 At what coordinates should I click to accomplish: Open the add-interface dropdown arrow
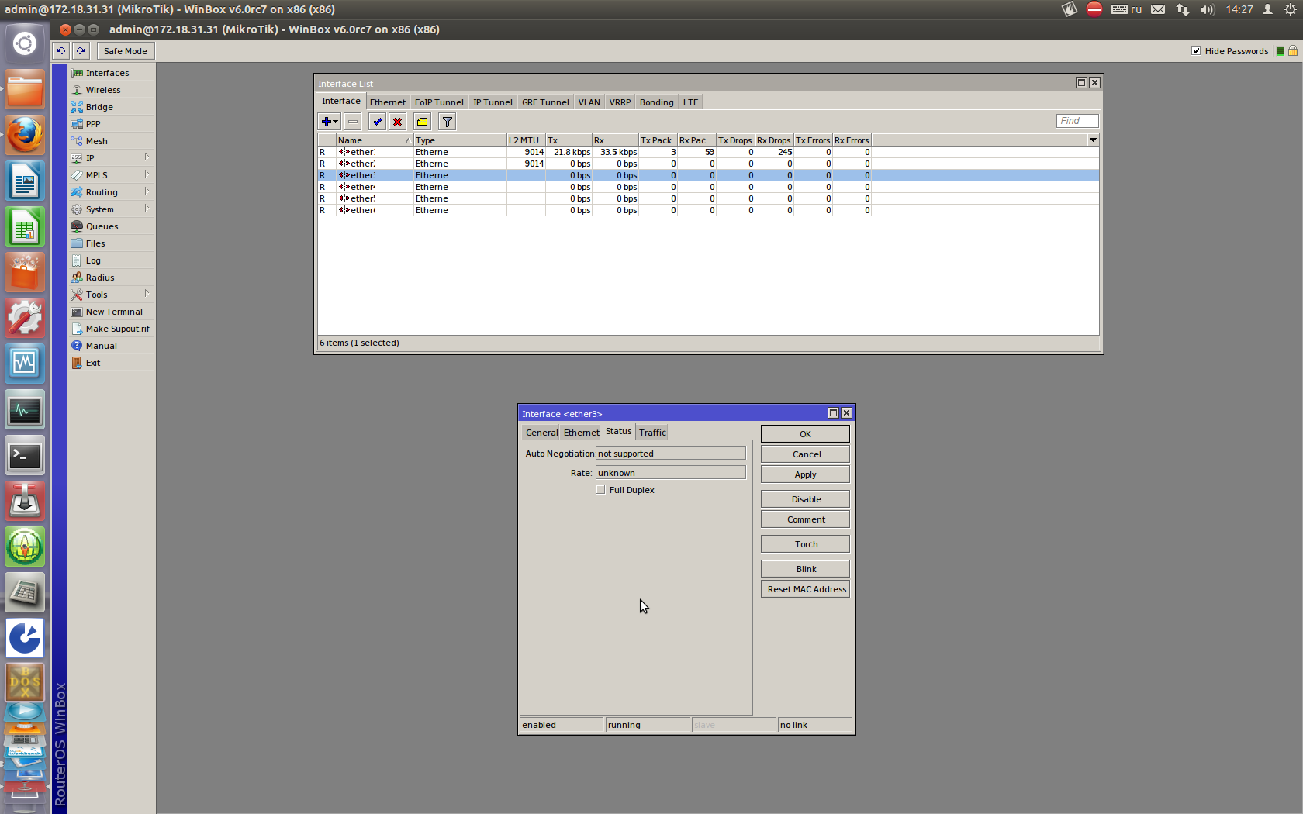pyautogui.click(x=335, y=122)
